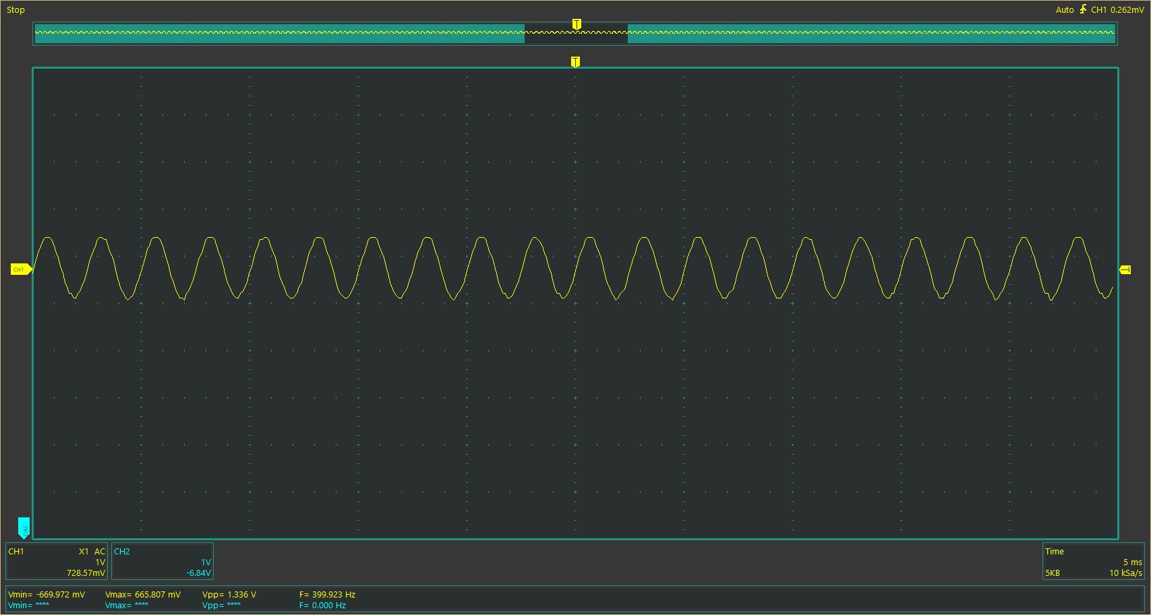
Task: Click the T marker in overview strip
Action: (x=577, y=24)
